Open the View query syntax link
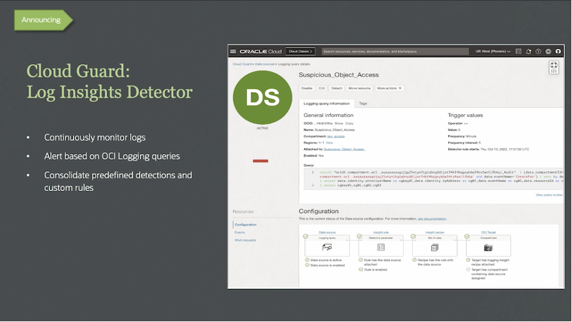 pyautogui.click(x=549, y=195)
